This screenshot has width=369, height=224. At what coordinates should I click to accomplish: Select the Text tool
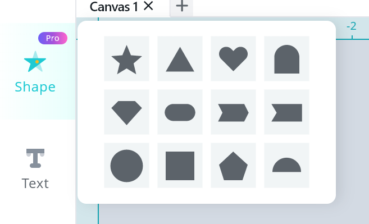[35, 169]
